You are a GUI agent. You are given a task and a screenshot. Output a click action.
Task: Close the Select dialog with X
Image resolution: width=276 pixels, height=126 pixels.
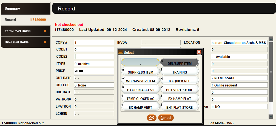pos(199,52)
